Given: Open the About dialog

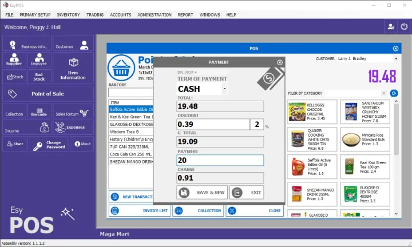Looking at the screenshot, I should (82, 144).
